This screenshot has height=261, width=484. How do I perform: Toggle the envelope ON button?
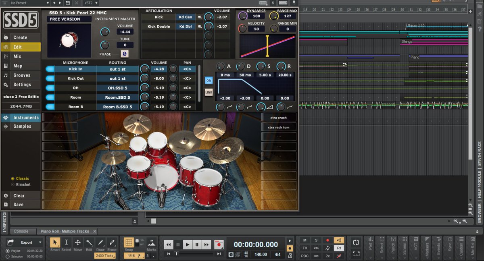click(209, 80)
